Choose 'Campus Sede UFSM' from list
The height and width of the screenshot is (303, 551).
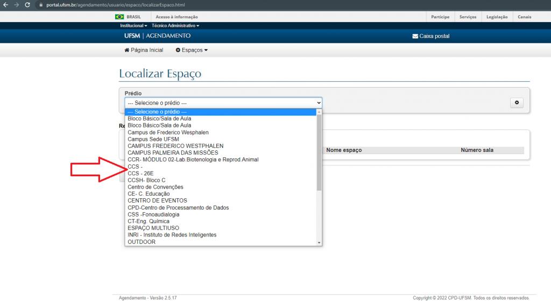pos(153,139)
